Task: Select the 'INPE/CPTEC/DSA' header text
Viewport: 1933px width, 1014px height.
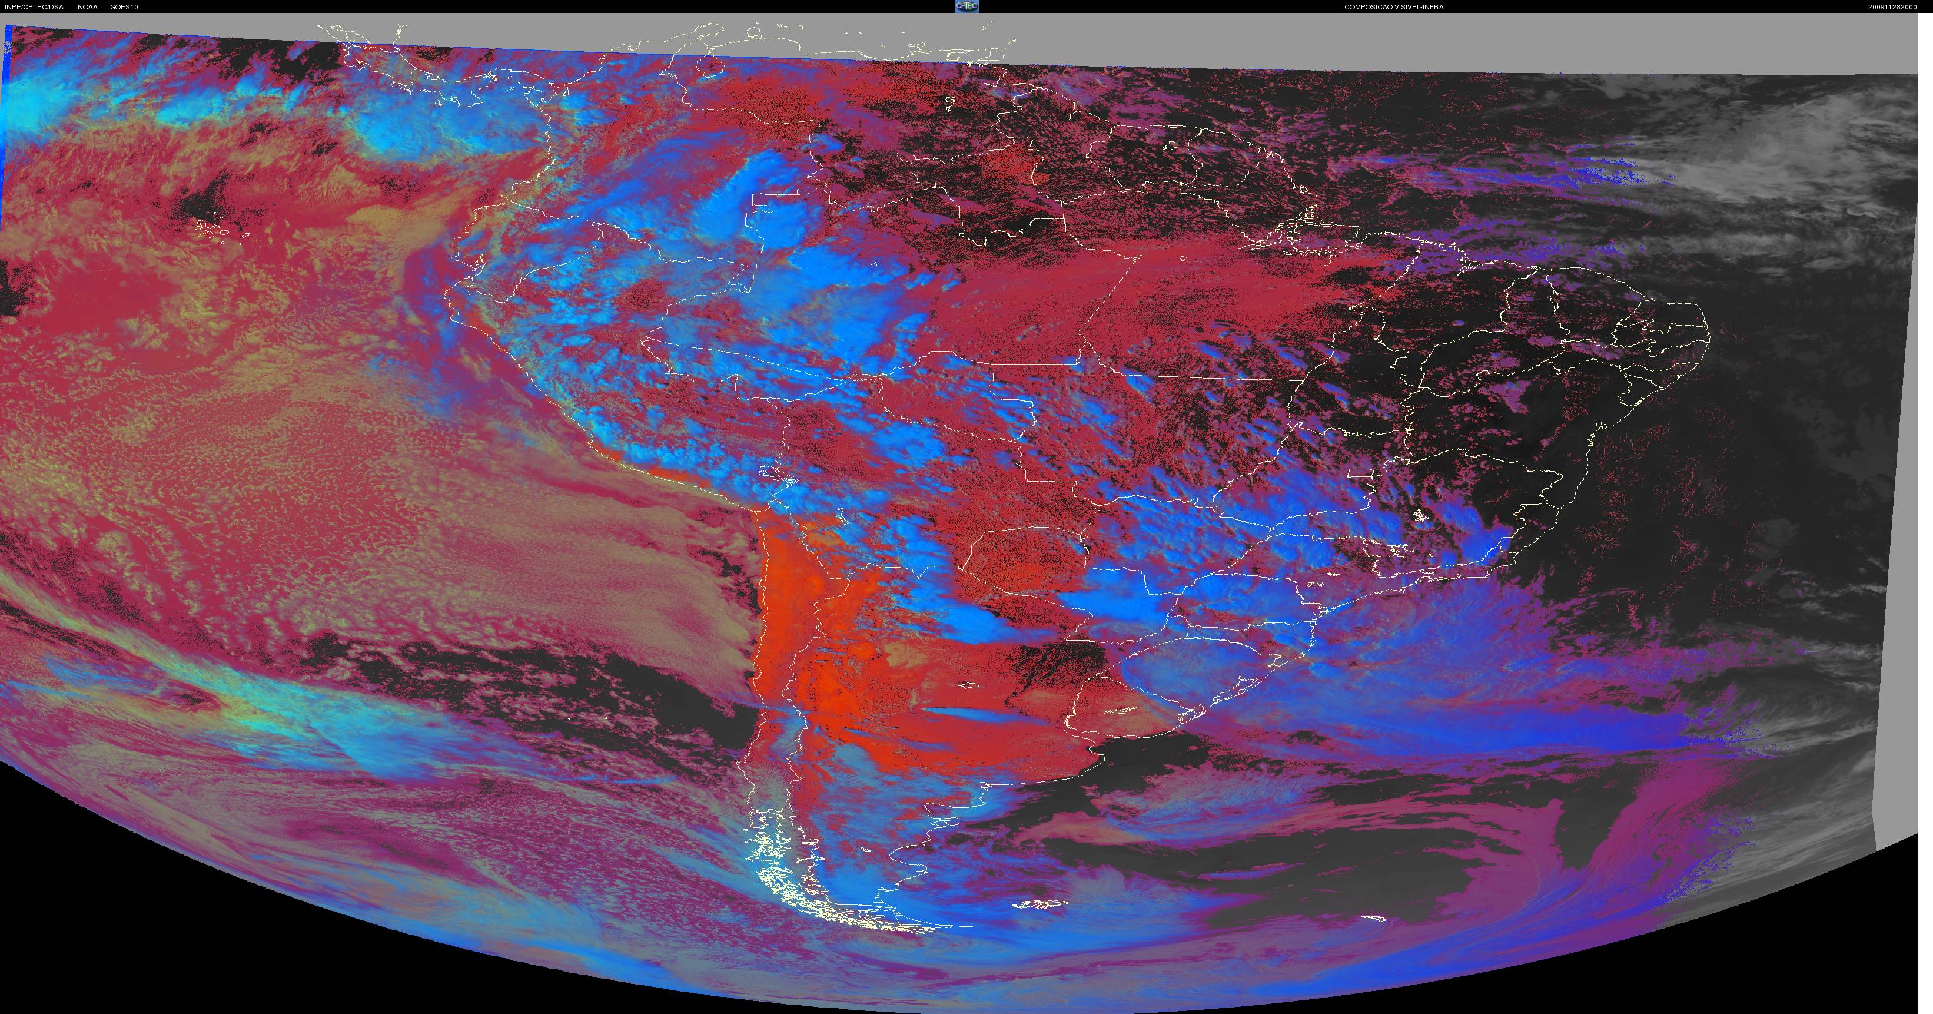Action: point(35,8)
